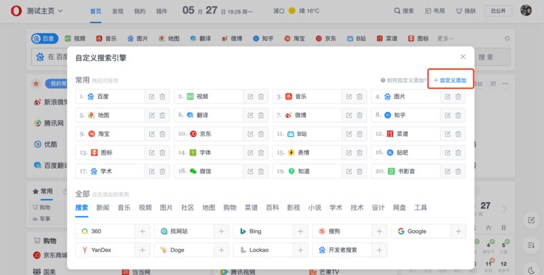
Task: Edit the 贴吧 search engine entry
Action: [447, 153]
